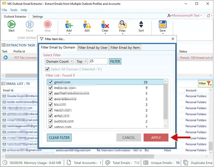Start the extraction with the green Start icon

pyautogui.click(x=11, y=24)
